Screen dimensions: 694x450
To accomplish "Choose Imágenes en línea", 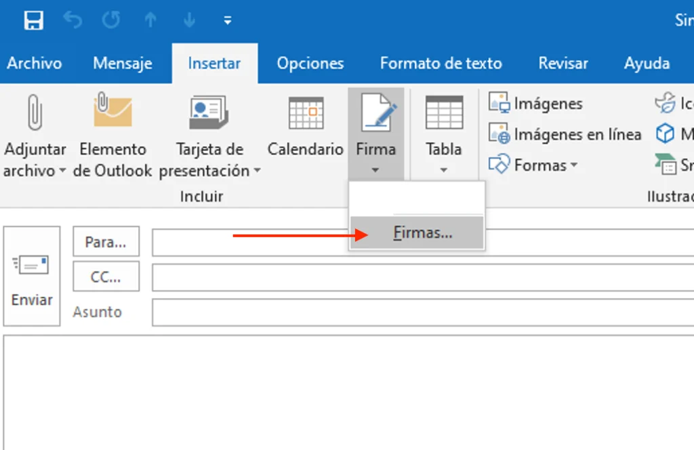I will pos(565,134).
